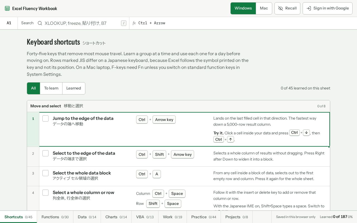Click row number 4
The height and width of the screenshot is (223, 357).
pyautogui.click(x=33, y=198)
